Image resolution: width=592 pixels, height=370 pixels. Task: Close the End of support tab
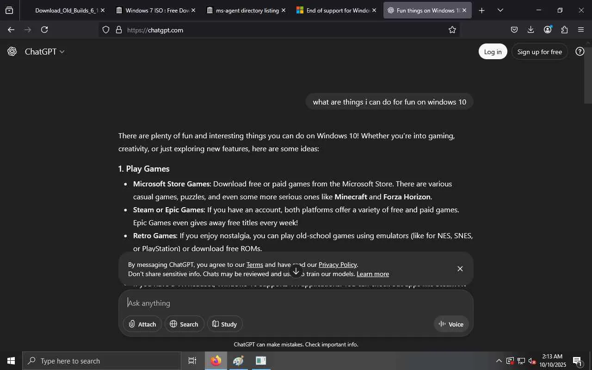click(x=374, y=10)
